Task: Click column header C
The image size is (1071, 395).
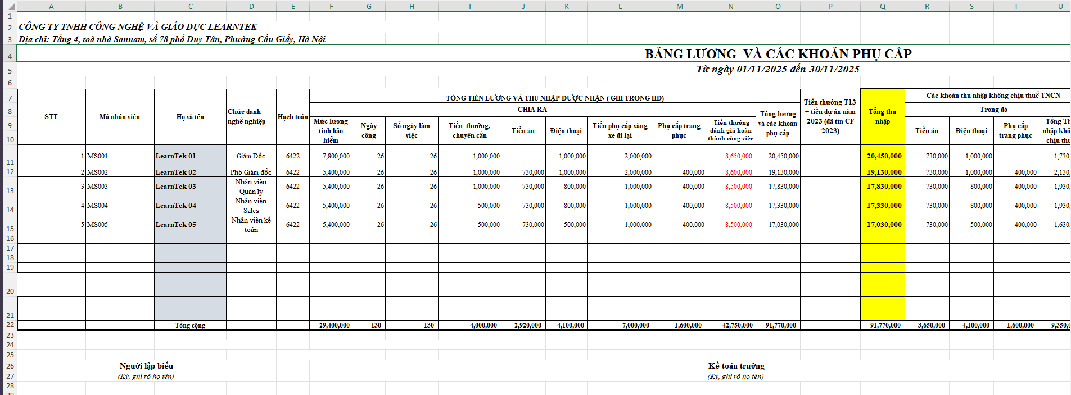Action: [x=190, y=6]
